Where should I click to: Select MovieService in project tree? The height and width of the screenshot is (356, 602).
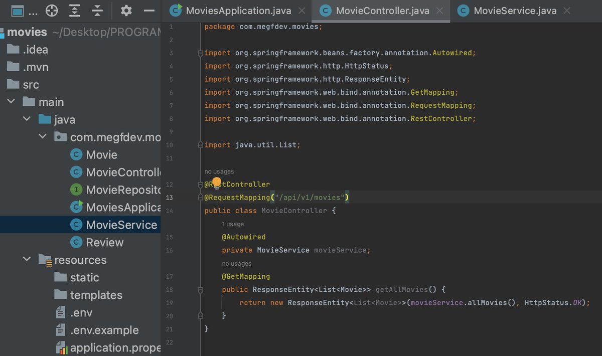(80, 225)
